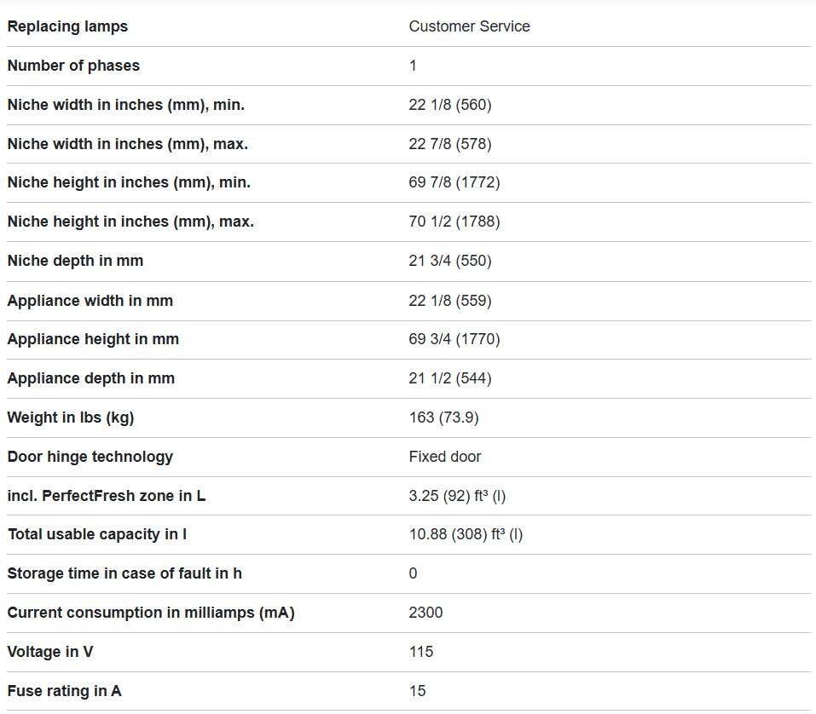
Task: Select the "Storage time in case of fault" label
Action: click(124, 573)
